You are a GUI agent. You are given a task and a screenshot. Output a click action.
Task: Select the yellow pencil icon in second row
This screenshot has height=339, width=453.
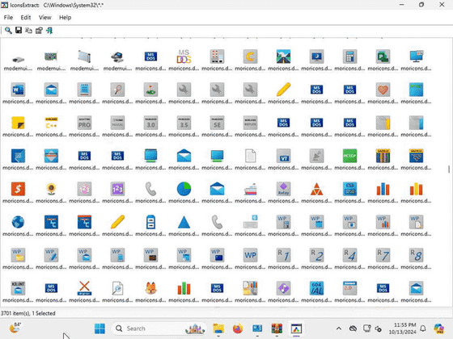tap(283, 90)
